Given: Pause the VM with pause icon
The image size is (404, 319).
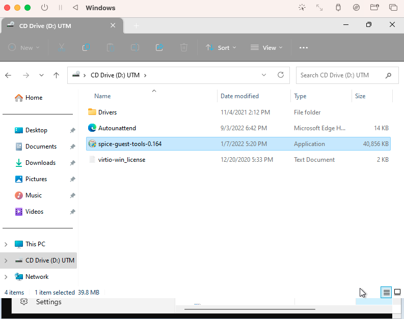Looking at the screenshot, I should 60,8.
